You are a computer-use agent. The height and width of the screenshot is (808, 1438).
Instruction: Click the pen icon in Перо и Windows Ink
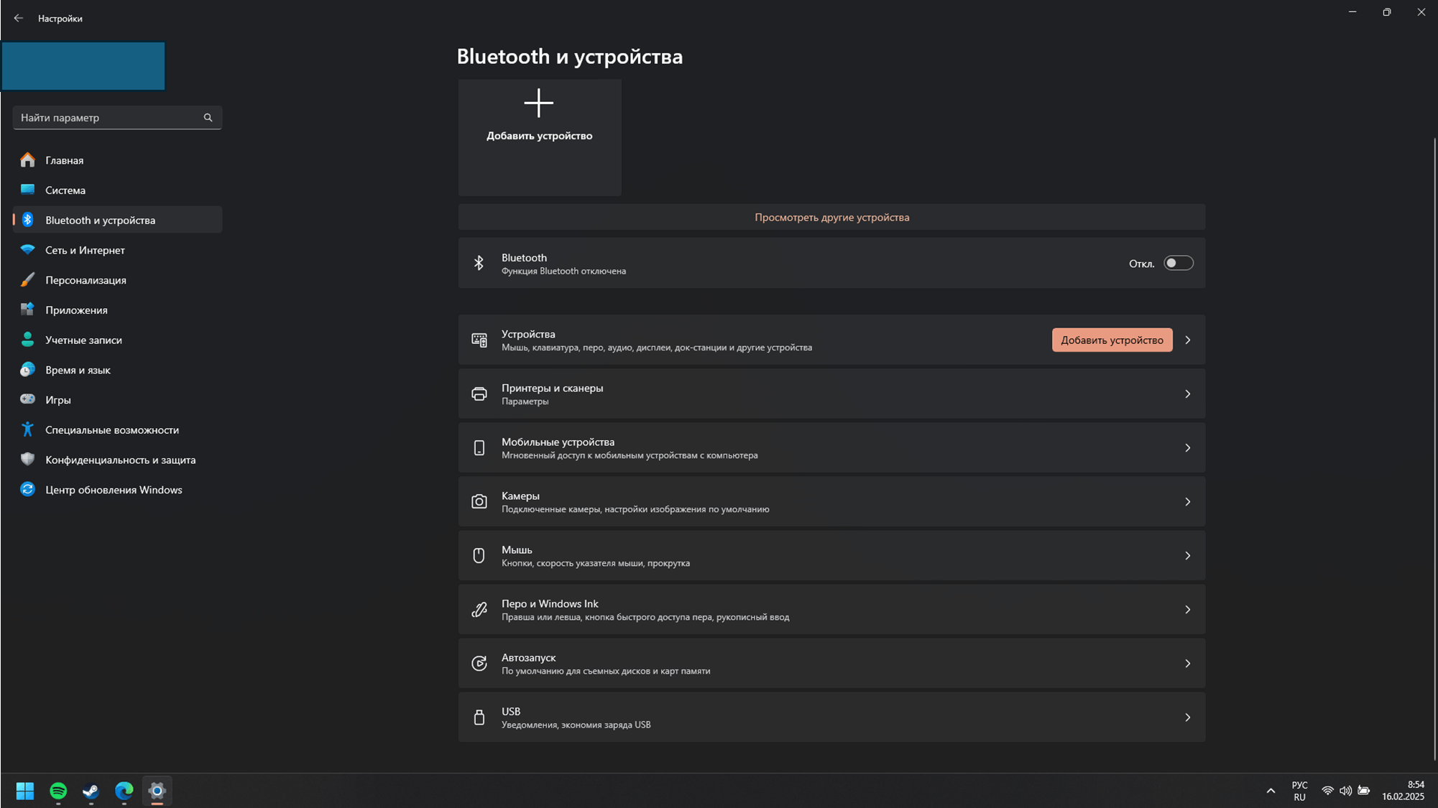(x=479, y=609)
